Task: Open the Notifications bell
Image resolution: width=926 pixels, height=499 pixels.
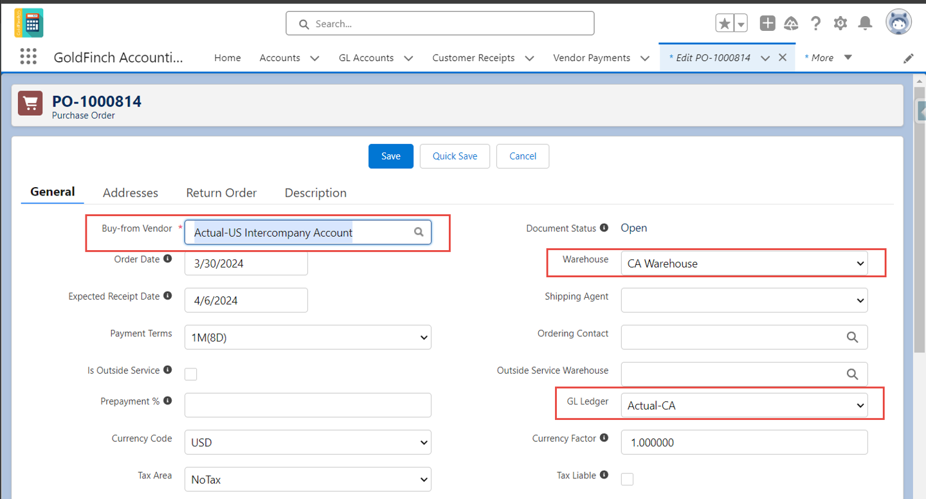Action: 866,23
